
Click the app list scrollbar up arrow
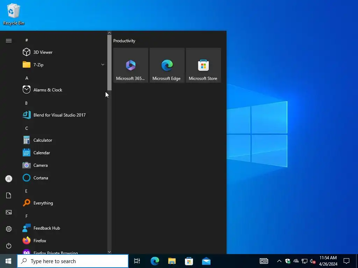[x=109, y=33]
